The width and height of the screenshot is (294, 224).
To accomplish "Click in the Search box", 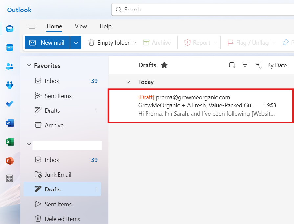I will point(203,10).
